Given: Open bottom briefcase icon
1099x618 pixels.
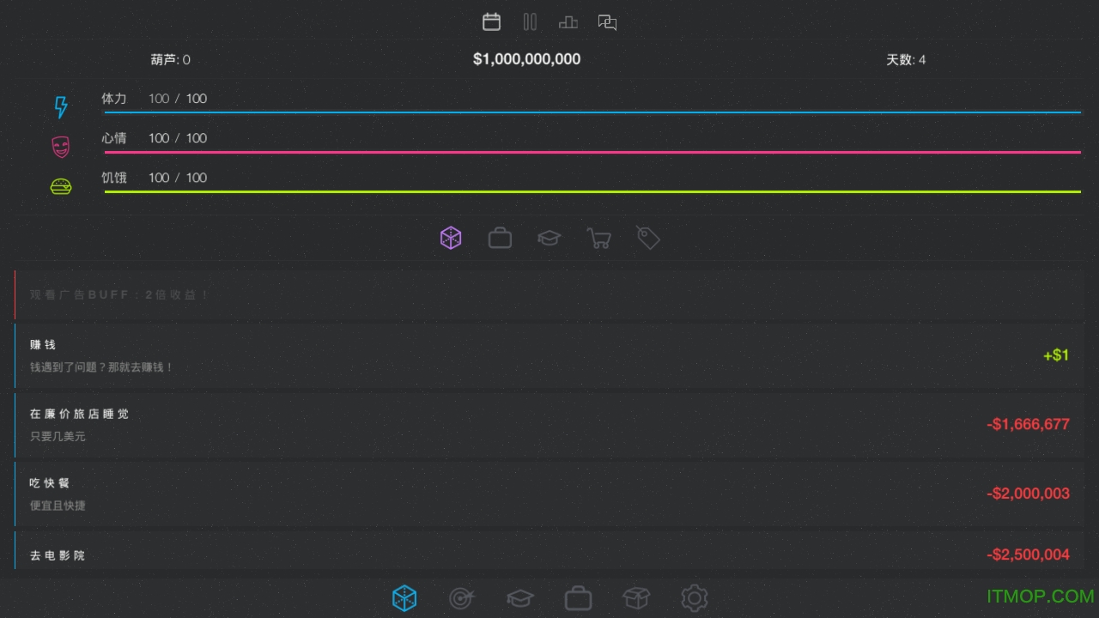Looking at the screenshot, I should point(578,597).
